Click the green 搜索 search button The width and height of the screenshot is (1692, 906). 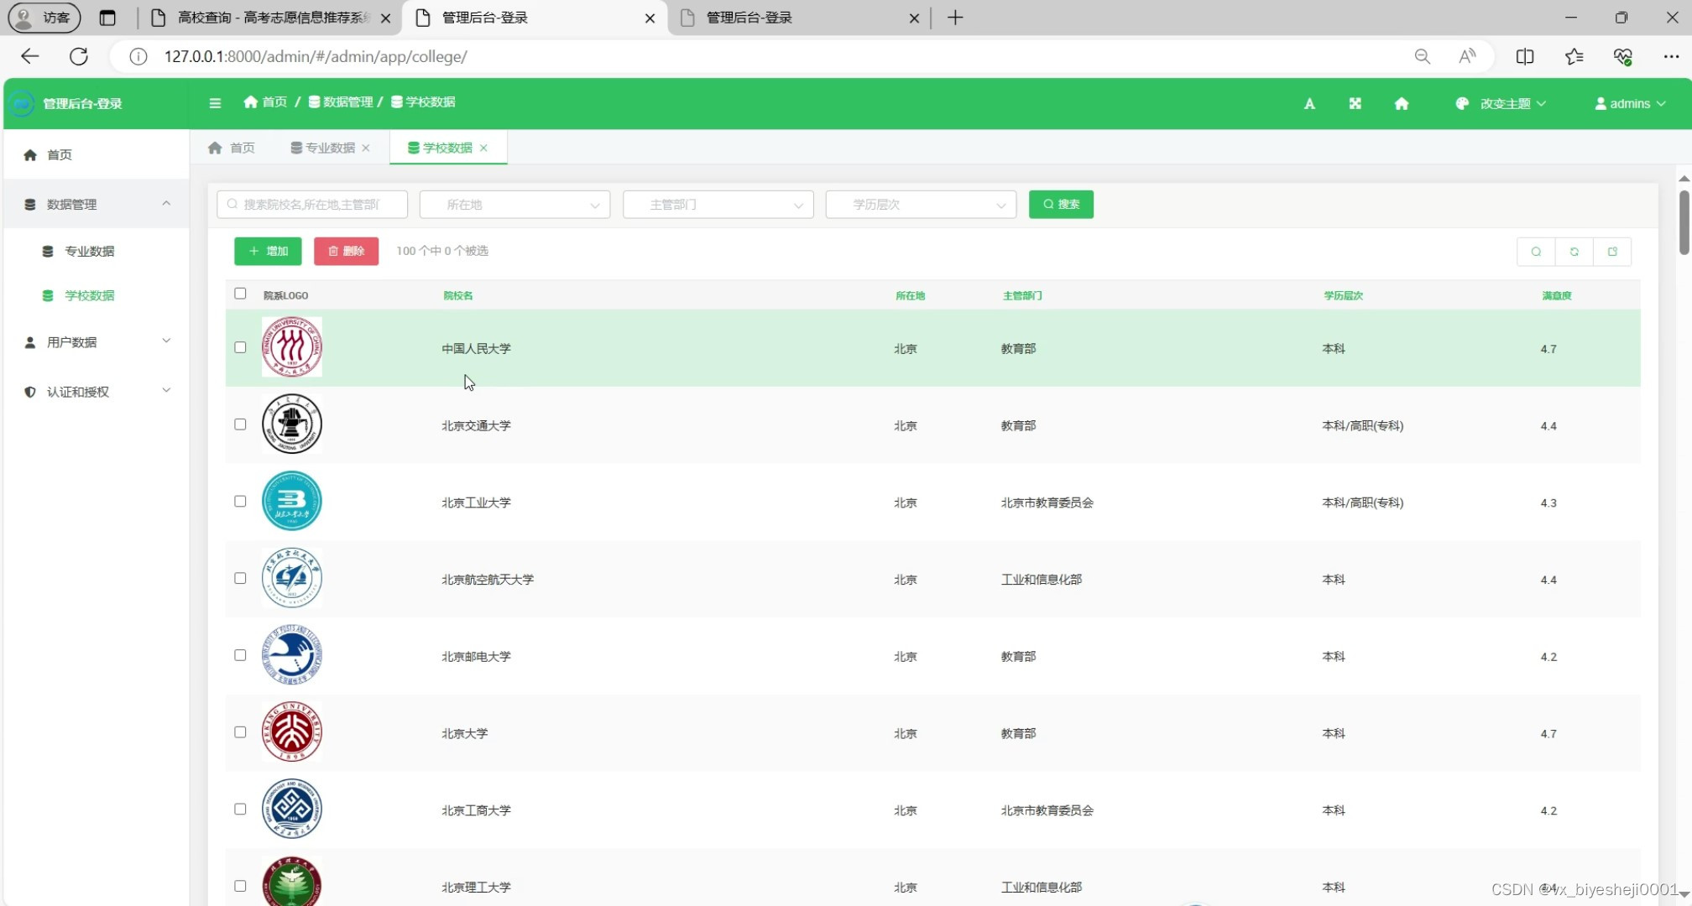tap(1061, 205)
